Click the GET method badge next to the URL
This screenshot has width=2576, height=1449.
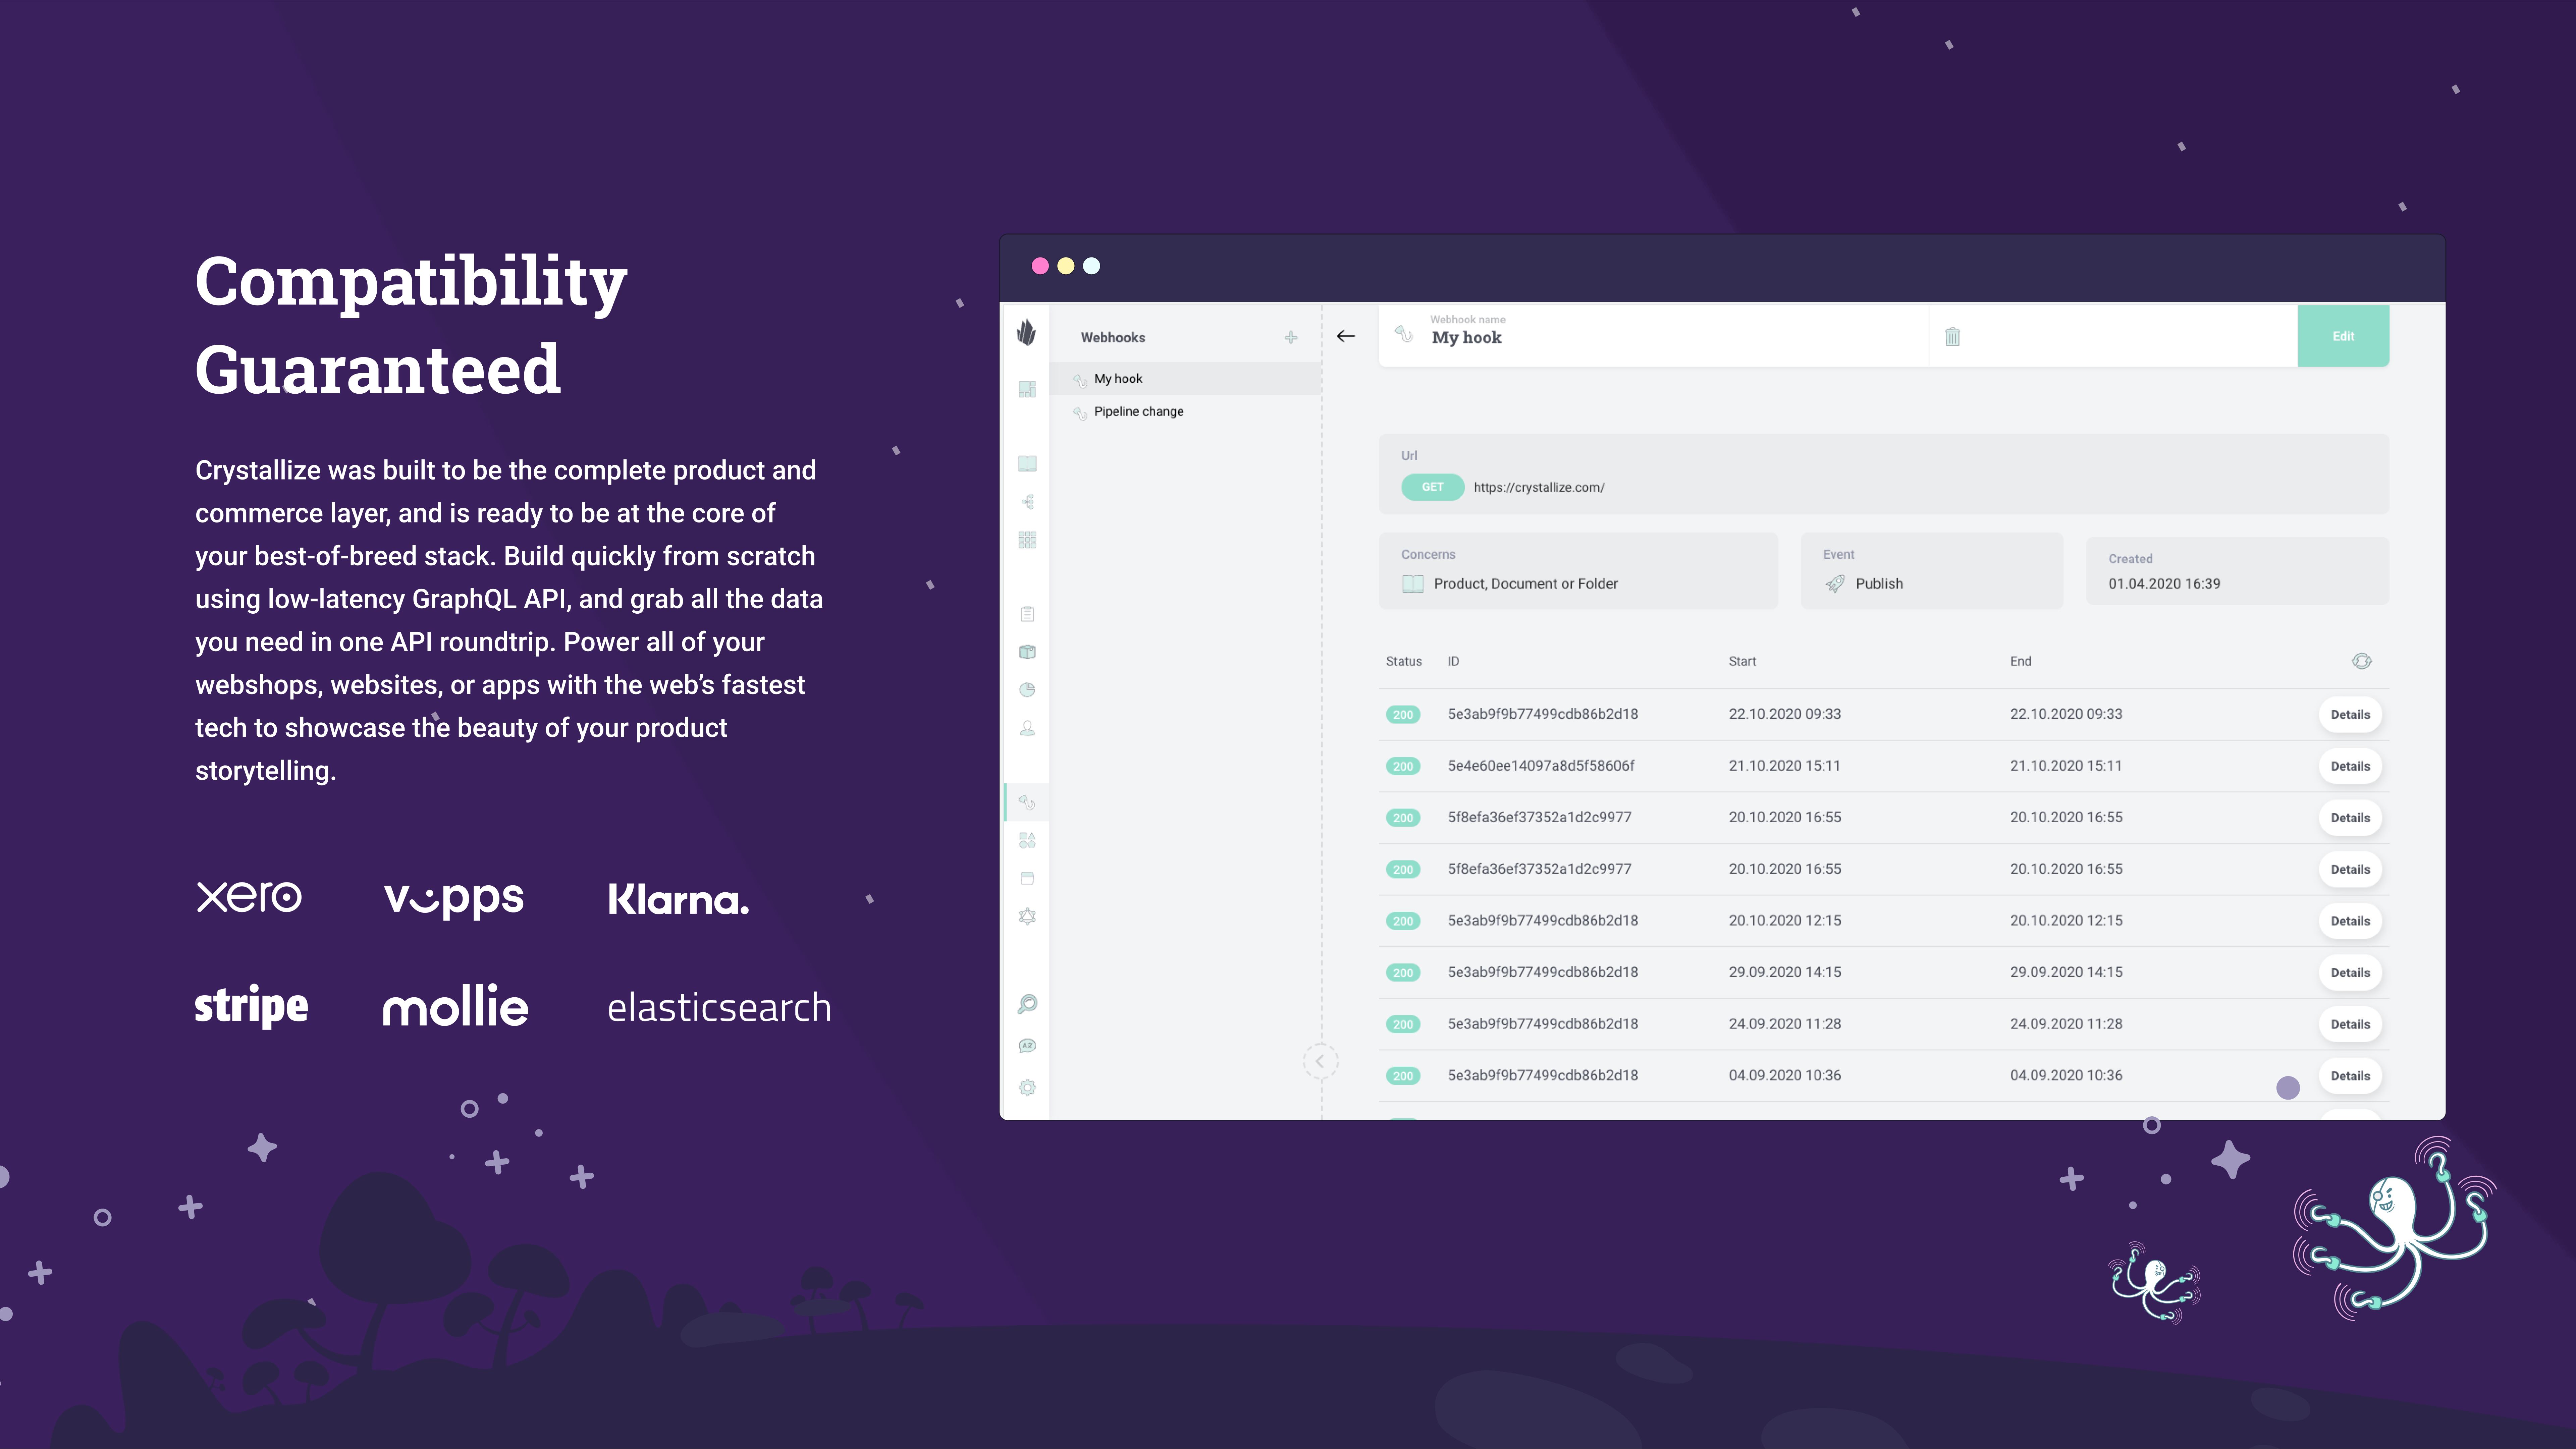pyautogui.click(x=1432, y=487)
